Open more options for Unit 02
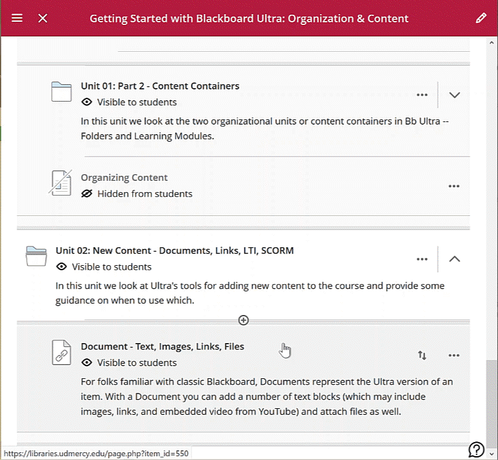The height and width of the screenshot is (460, 498). tap(422, 259)
